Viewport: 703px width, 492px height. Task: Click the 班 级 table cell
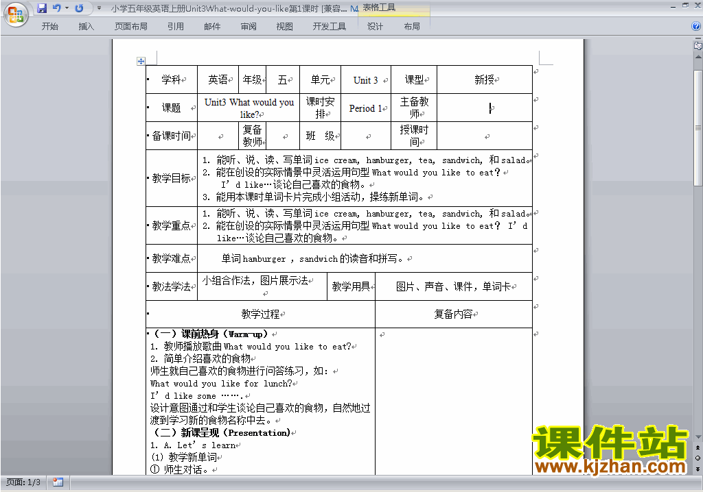pos(321,136)
